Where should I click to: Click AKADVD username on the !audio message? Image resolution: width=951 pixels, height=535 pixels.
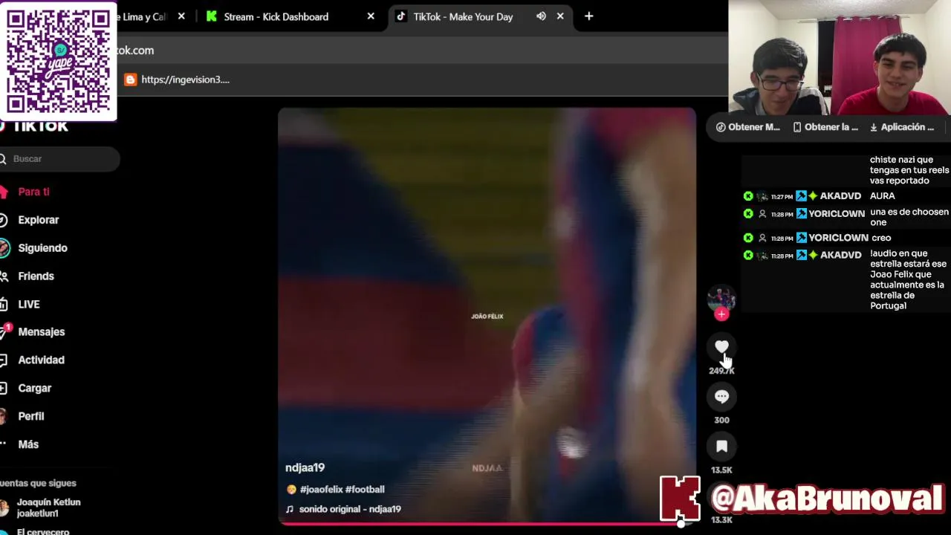pos(840,256)
